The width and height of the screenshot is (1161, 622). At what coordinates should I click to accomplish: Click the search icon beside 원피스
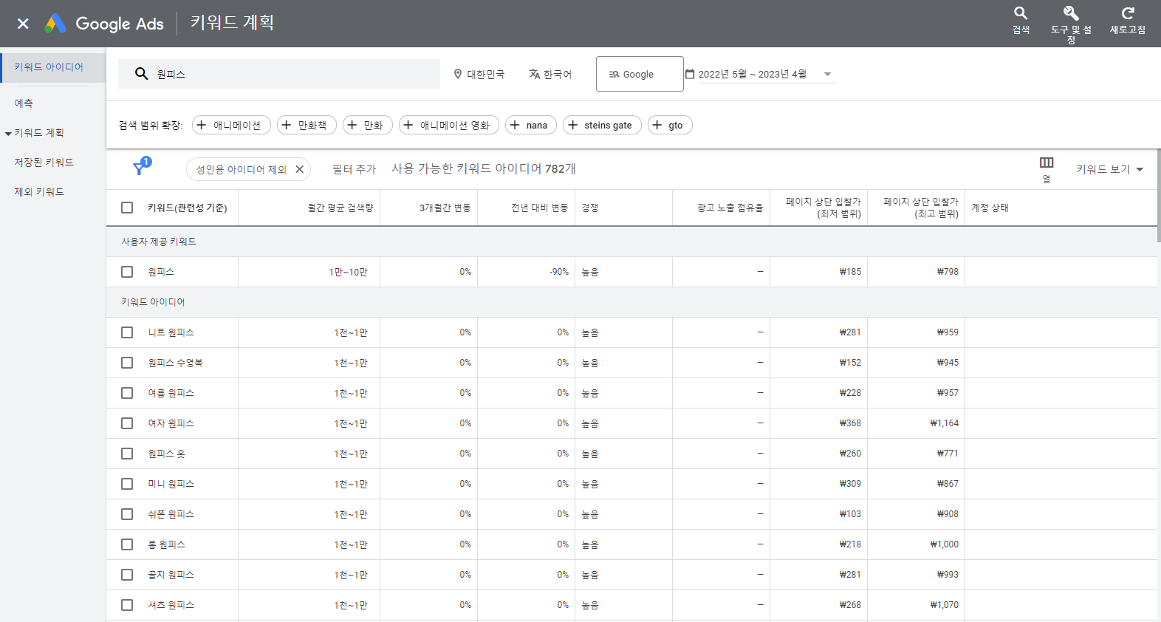pyautogui.click(x=142, y=74)
